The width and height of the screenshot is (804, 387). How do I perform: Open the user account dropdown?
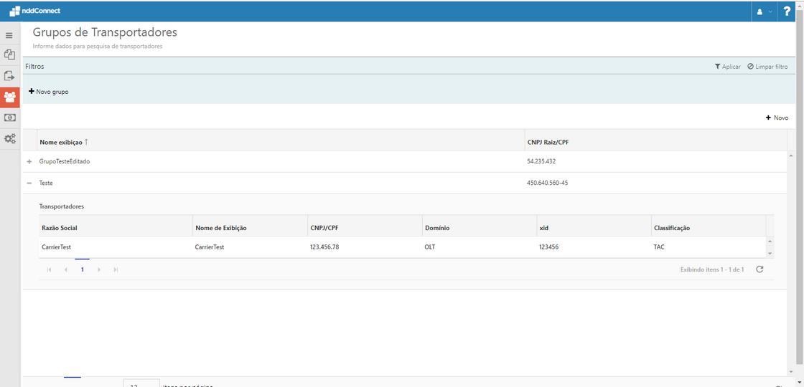click(x=765, y=11)
